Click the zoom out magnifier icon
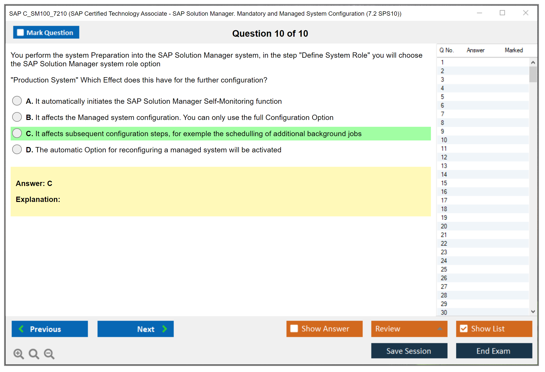The image size is (545, 372). pyautogui.click(x=49, y=354)
